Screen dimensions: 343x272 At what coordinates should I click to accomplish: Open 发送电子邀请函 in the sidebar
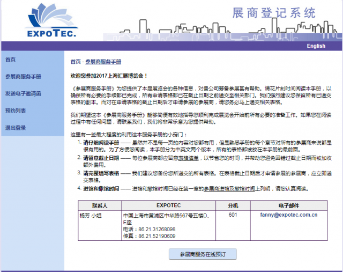coord(23,93)
